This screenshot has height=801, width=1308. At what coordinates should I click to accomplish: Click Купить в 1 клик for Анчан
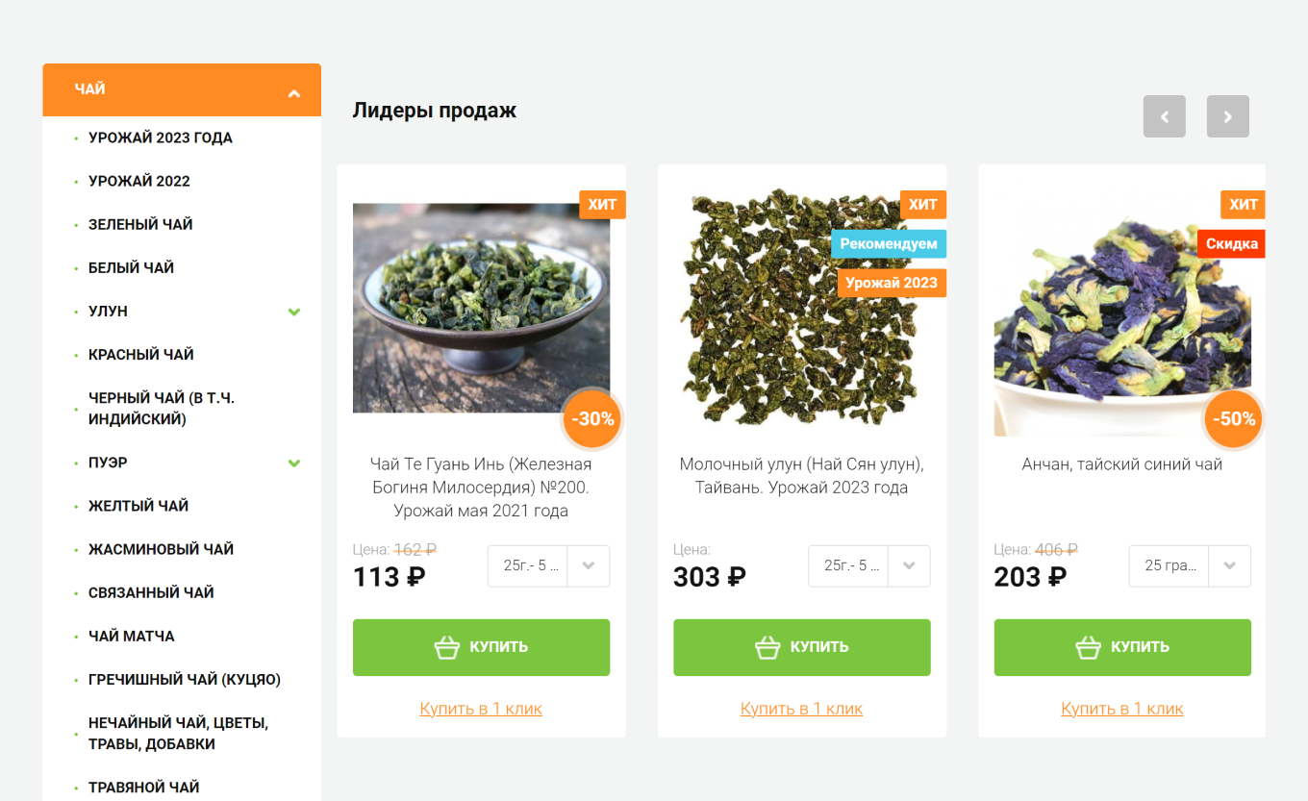(x=1121, y=709)
